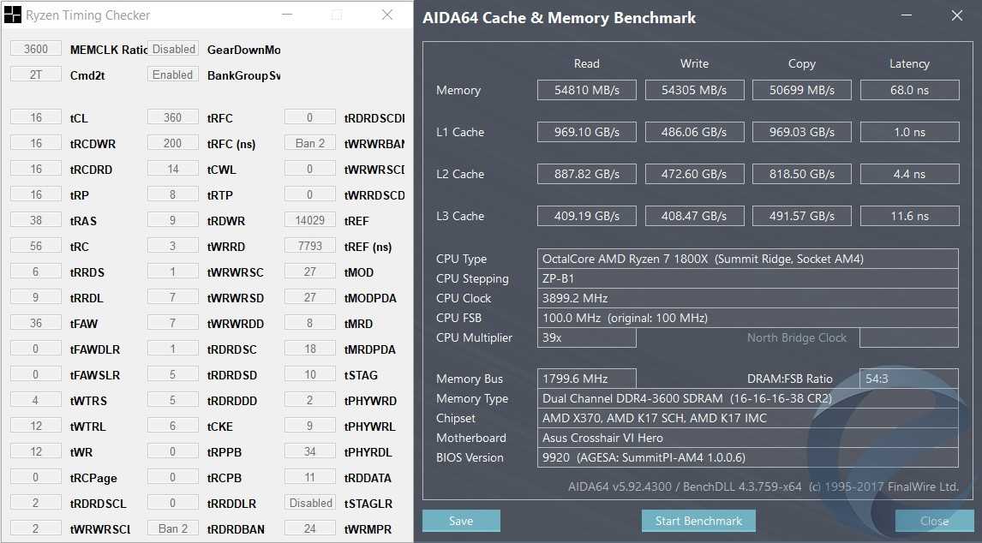The height and width of the screenshot is (543, 982).
Task: Click the L3 Cache Copy 491.57 GB/s field
Action: 801,216
